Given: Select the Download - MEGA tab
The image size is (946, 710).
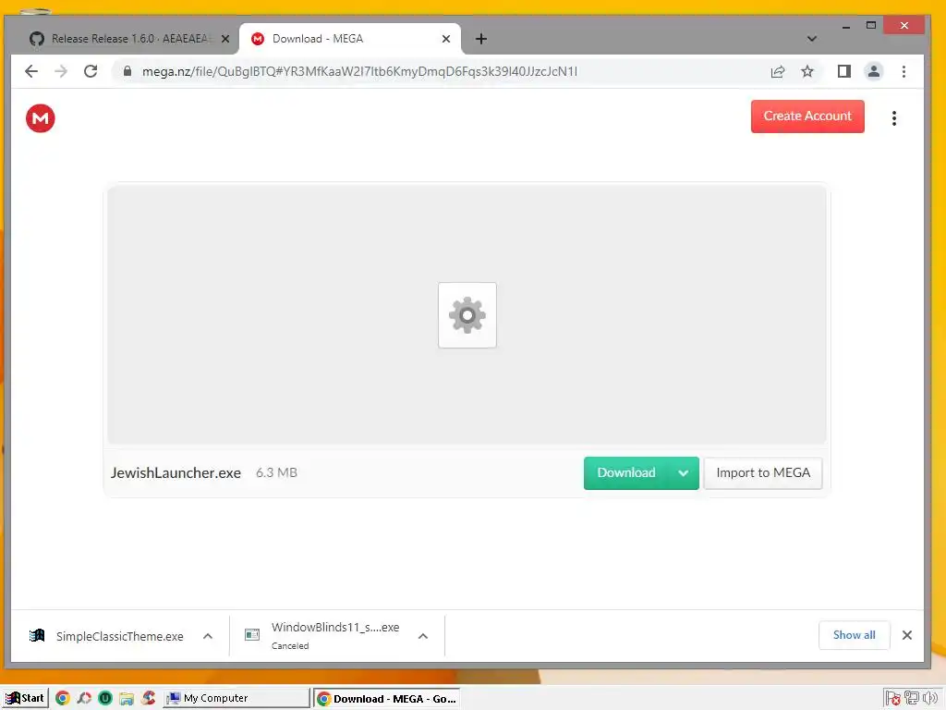Looking at the screenshot, I should (350, 39).
